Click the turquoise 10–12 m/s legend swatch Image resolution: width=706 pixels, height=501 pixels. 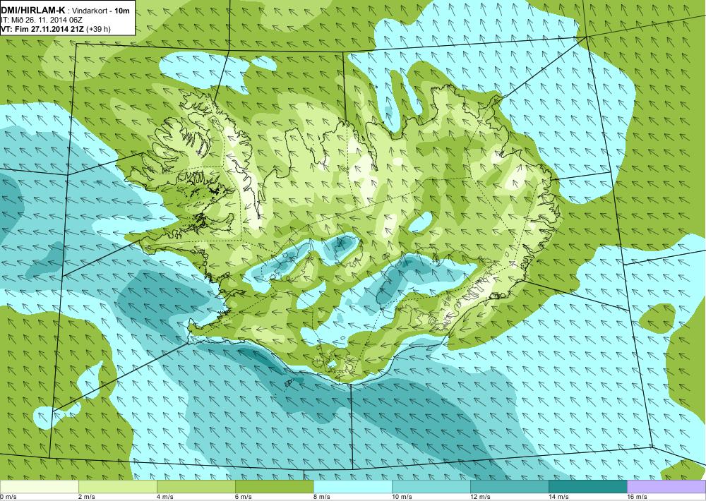click(431, 487)
